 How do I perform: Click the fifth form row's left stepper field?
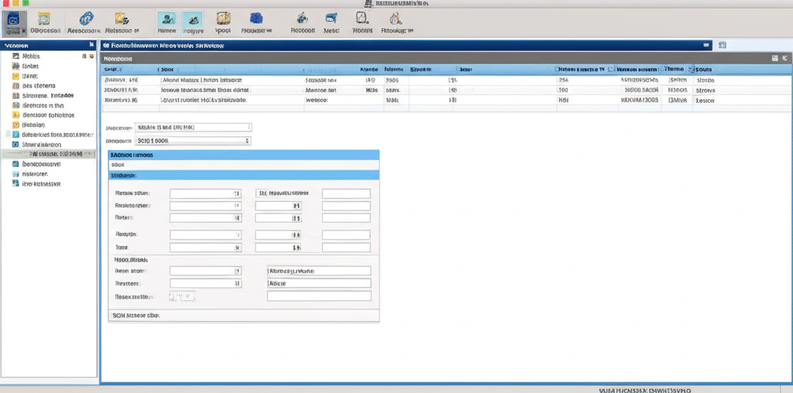[x=205, y=248]
